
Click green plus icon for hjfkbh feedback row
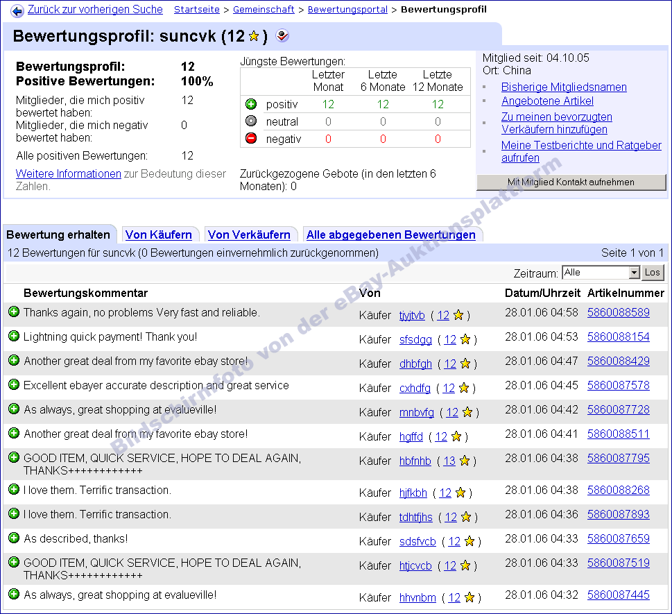tap(14, 489)
